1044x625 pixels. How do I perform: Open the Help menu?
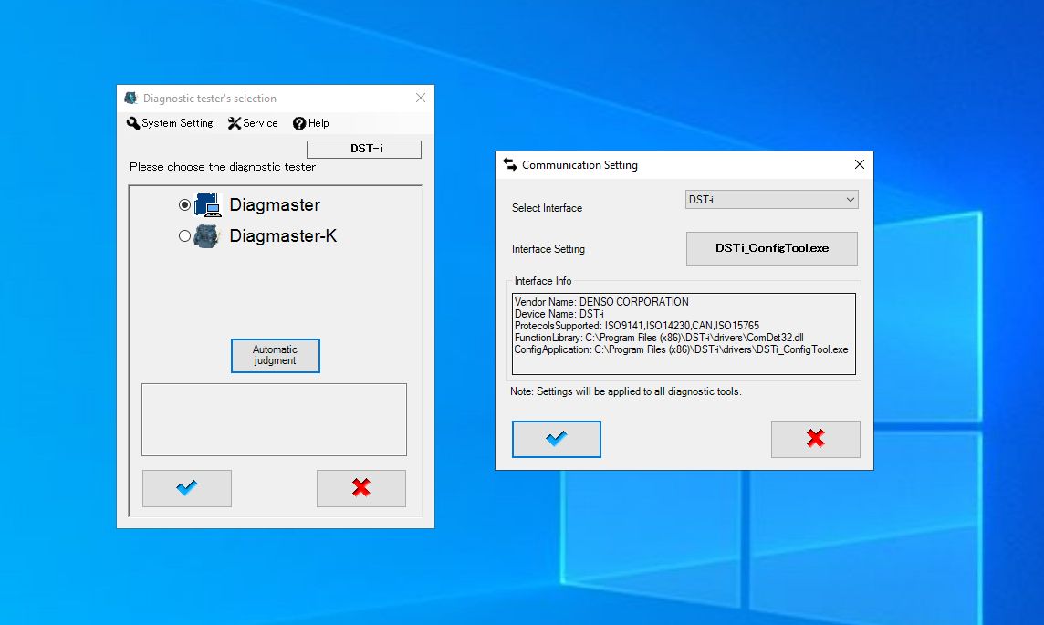[x=311, y=123]
